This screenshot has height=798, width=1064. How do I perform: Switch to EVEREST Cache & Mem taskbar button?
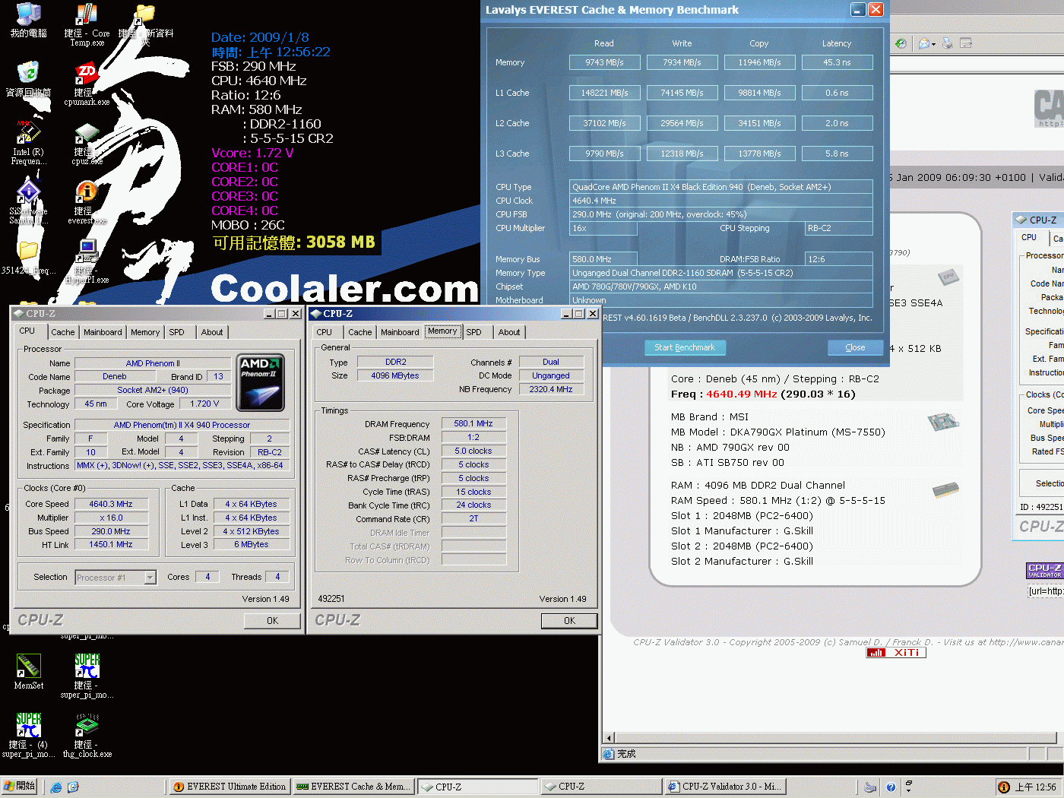pos(354,787)
